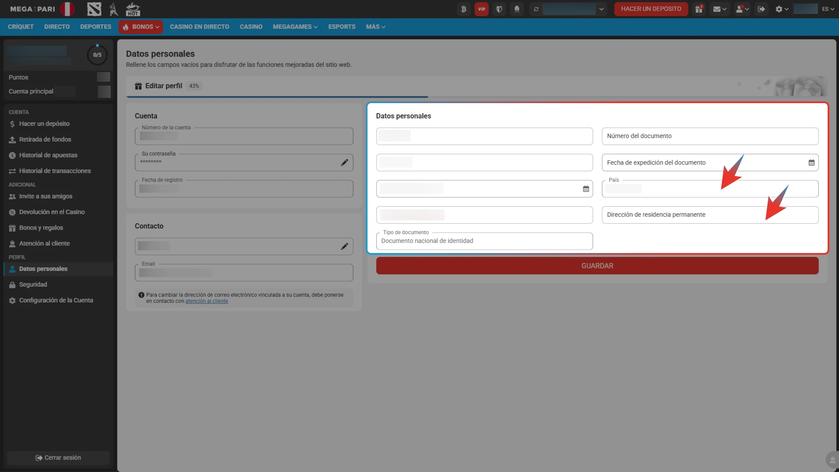Click the gift box bonuses icon
The width and height of the screenshot is (839, 472).
tap(699, 9)
